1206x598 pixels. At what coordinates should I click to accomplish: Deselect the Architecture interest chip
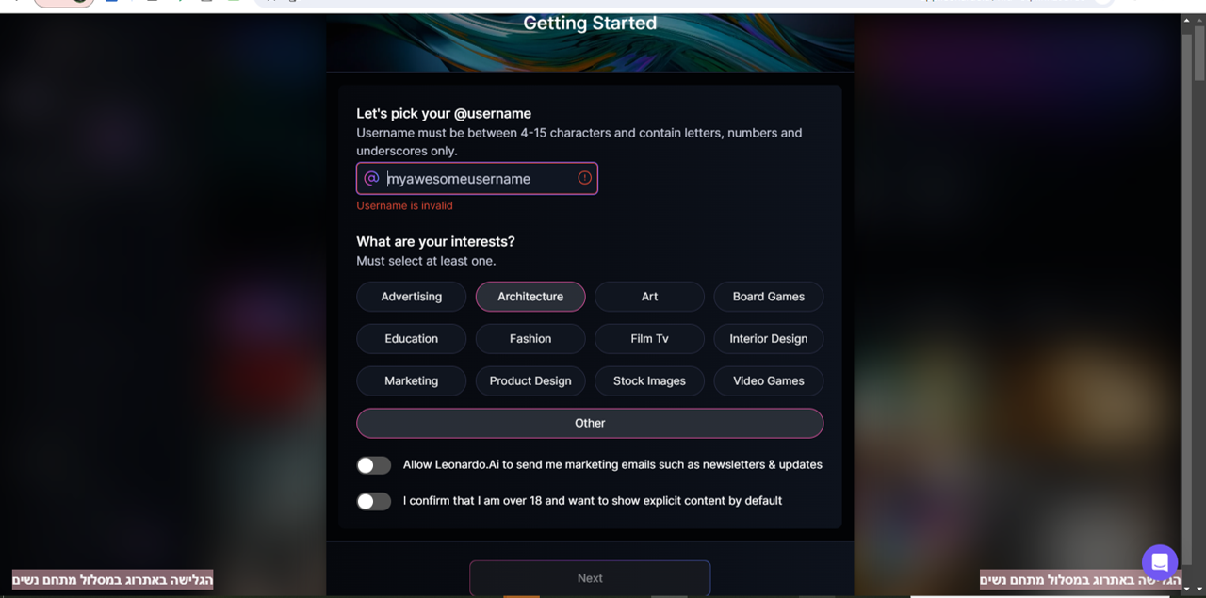coord(530,297)
